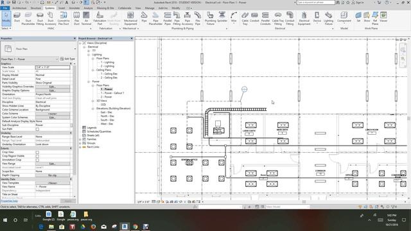Viewport: 411px width, 231px height.
Task: Select the Cable Tray tool
Action: pyautogui.click(x=245, y=19)
